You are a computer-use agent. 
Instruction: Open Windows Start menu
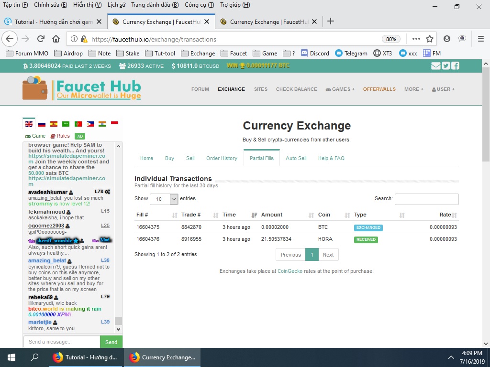11,357
